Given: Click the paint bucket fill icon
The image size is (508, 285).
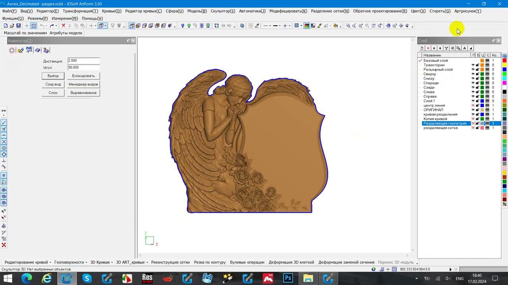Looking at the screenshot, I should [335, 26].
